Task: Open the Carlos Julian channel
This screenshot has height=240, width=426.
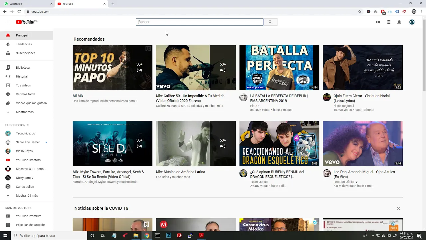Action: (x=27, y=187)
